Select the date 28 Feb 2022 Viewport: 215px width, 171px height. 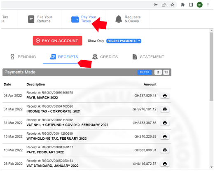pos(13,164)
